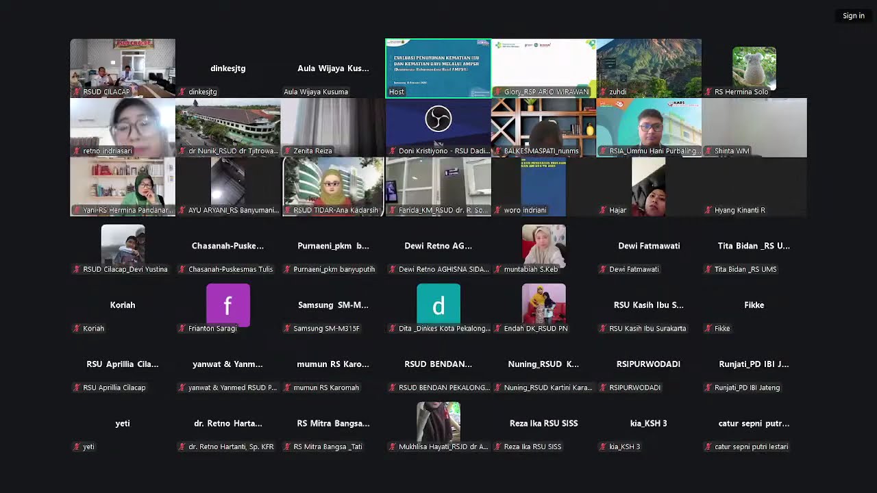Click muted mic icon beside zuhdi

603,92
